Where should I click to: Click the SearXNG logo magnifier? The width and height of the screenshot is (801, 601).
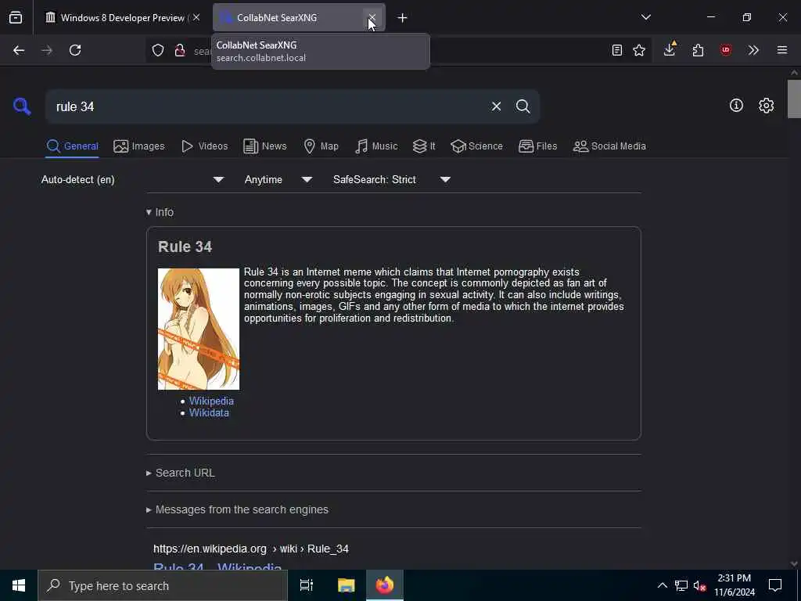(x=22, y=106)
